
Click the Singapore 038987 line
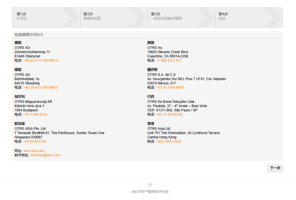tap(29, 137)
